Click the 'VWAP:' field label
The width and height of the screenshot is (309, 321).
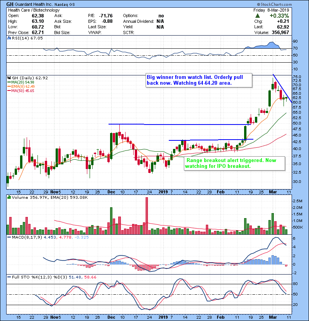click(95, 32)
